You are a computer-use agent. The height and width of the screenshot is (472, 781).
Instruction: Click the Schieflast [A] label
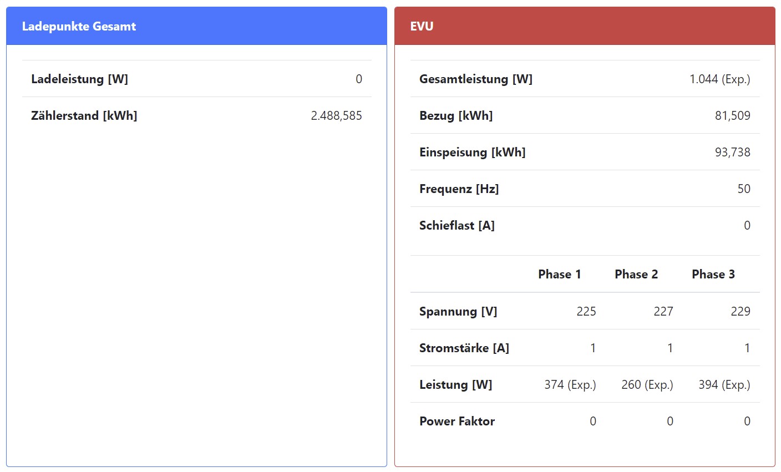[x=457, y=225]
